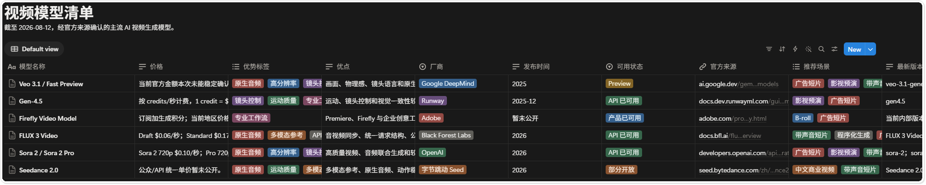Open the docs.dev.runwayml.com source link
Image resolution: width=926 pixels, height=185 pixels.
point(743,101)
